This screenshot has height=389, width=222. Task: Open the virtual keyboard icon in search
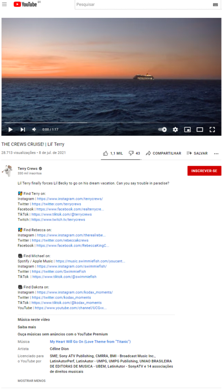point(215,5)
